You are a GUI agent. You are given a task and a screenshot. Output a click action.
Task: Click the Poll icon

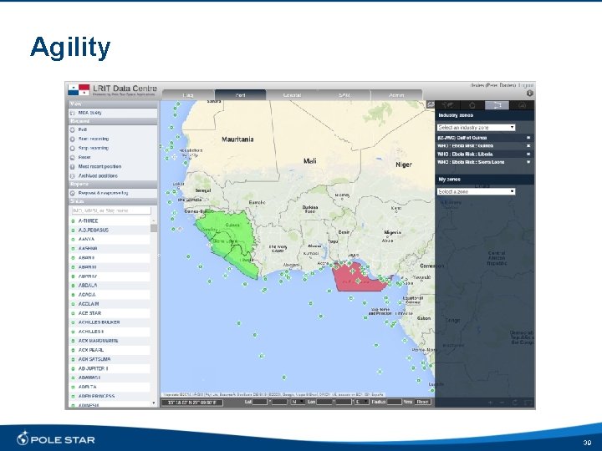pyautogui.click(x=72, y=129)
